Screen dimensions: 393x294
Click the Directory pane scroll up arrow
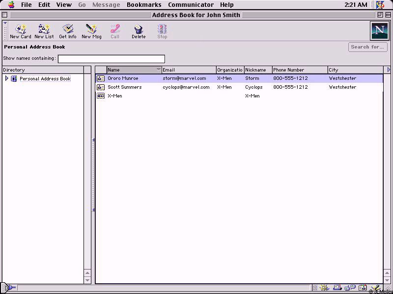tap(87, 273)
